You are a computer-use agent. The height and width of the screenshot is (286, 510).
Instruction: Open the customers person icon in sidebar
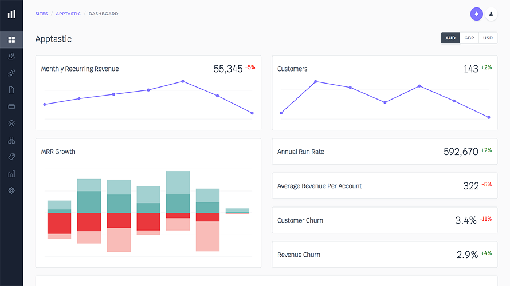11,57
